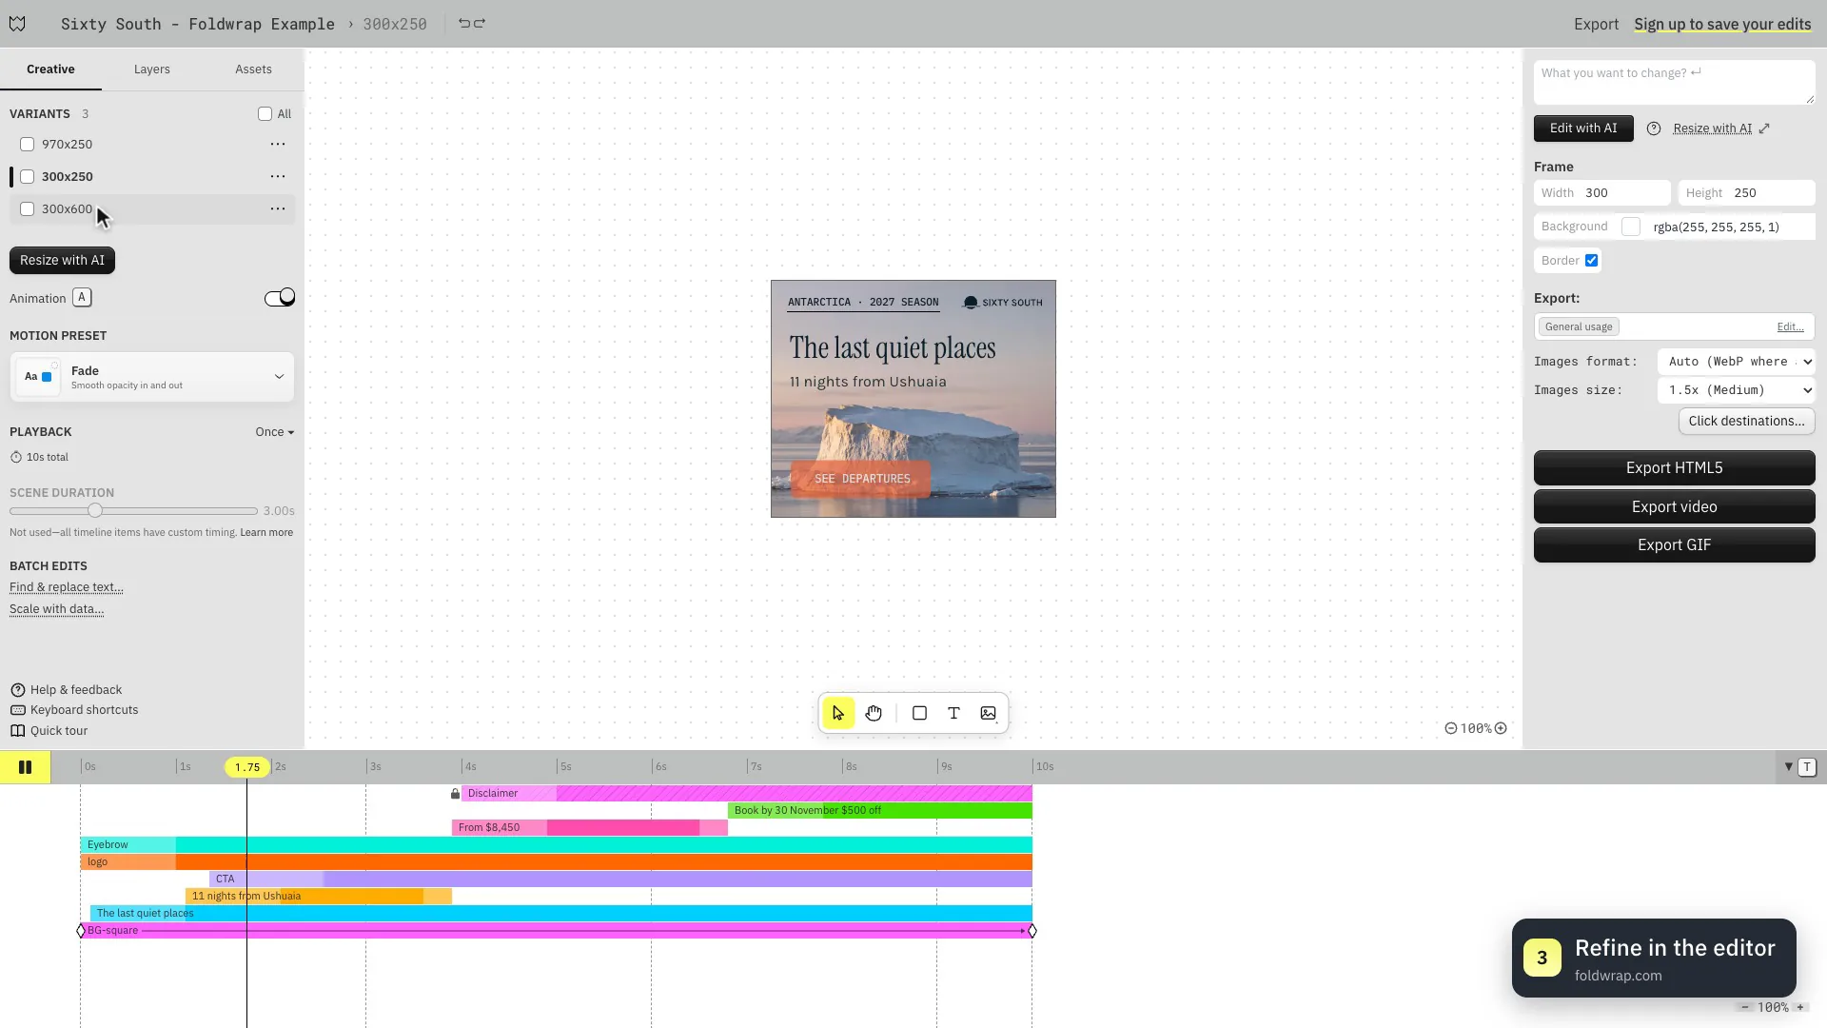Click the timeline T toggle icon
The width and height of the screenshot is (1827, 1028).
coord(1807,767)
